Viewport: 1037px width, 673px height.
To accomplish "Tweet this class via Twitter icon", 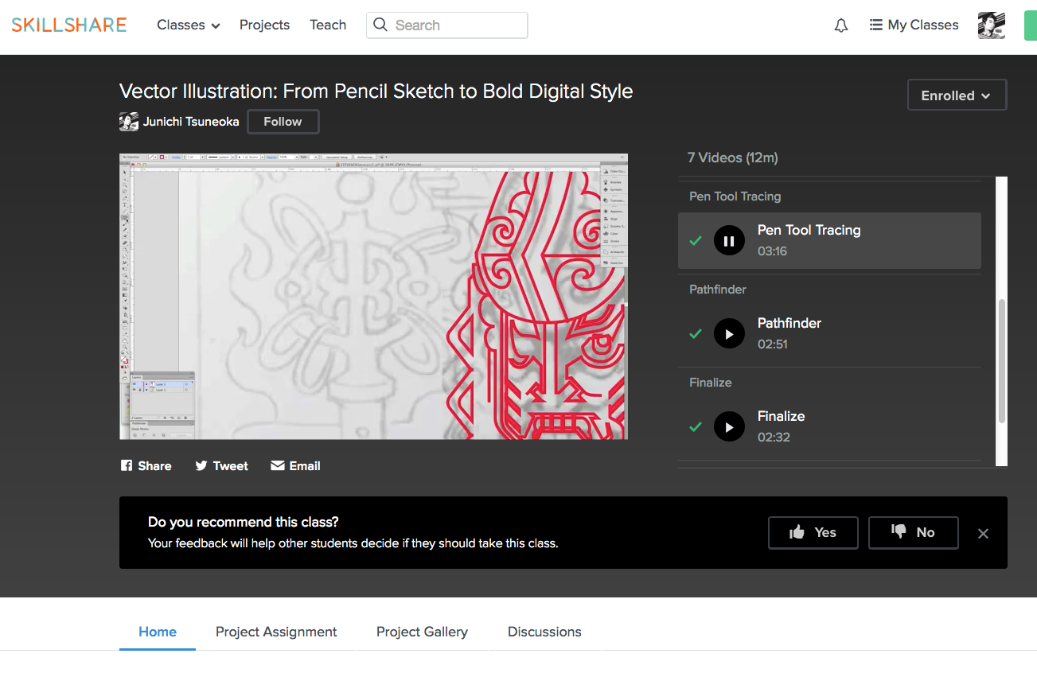I will tap(222, 466).
